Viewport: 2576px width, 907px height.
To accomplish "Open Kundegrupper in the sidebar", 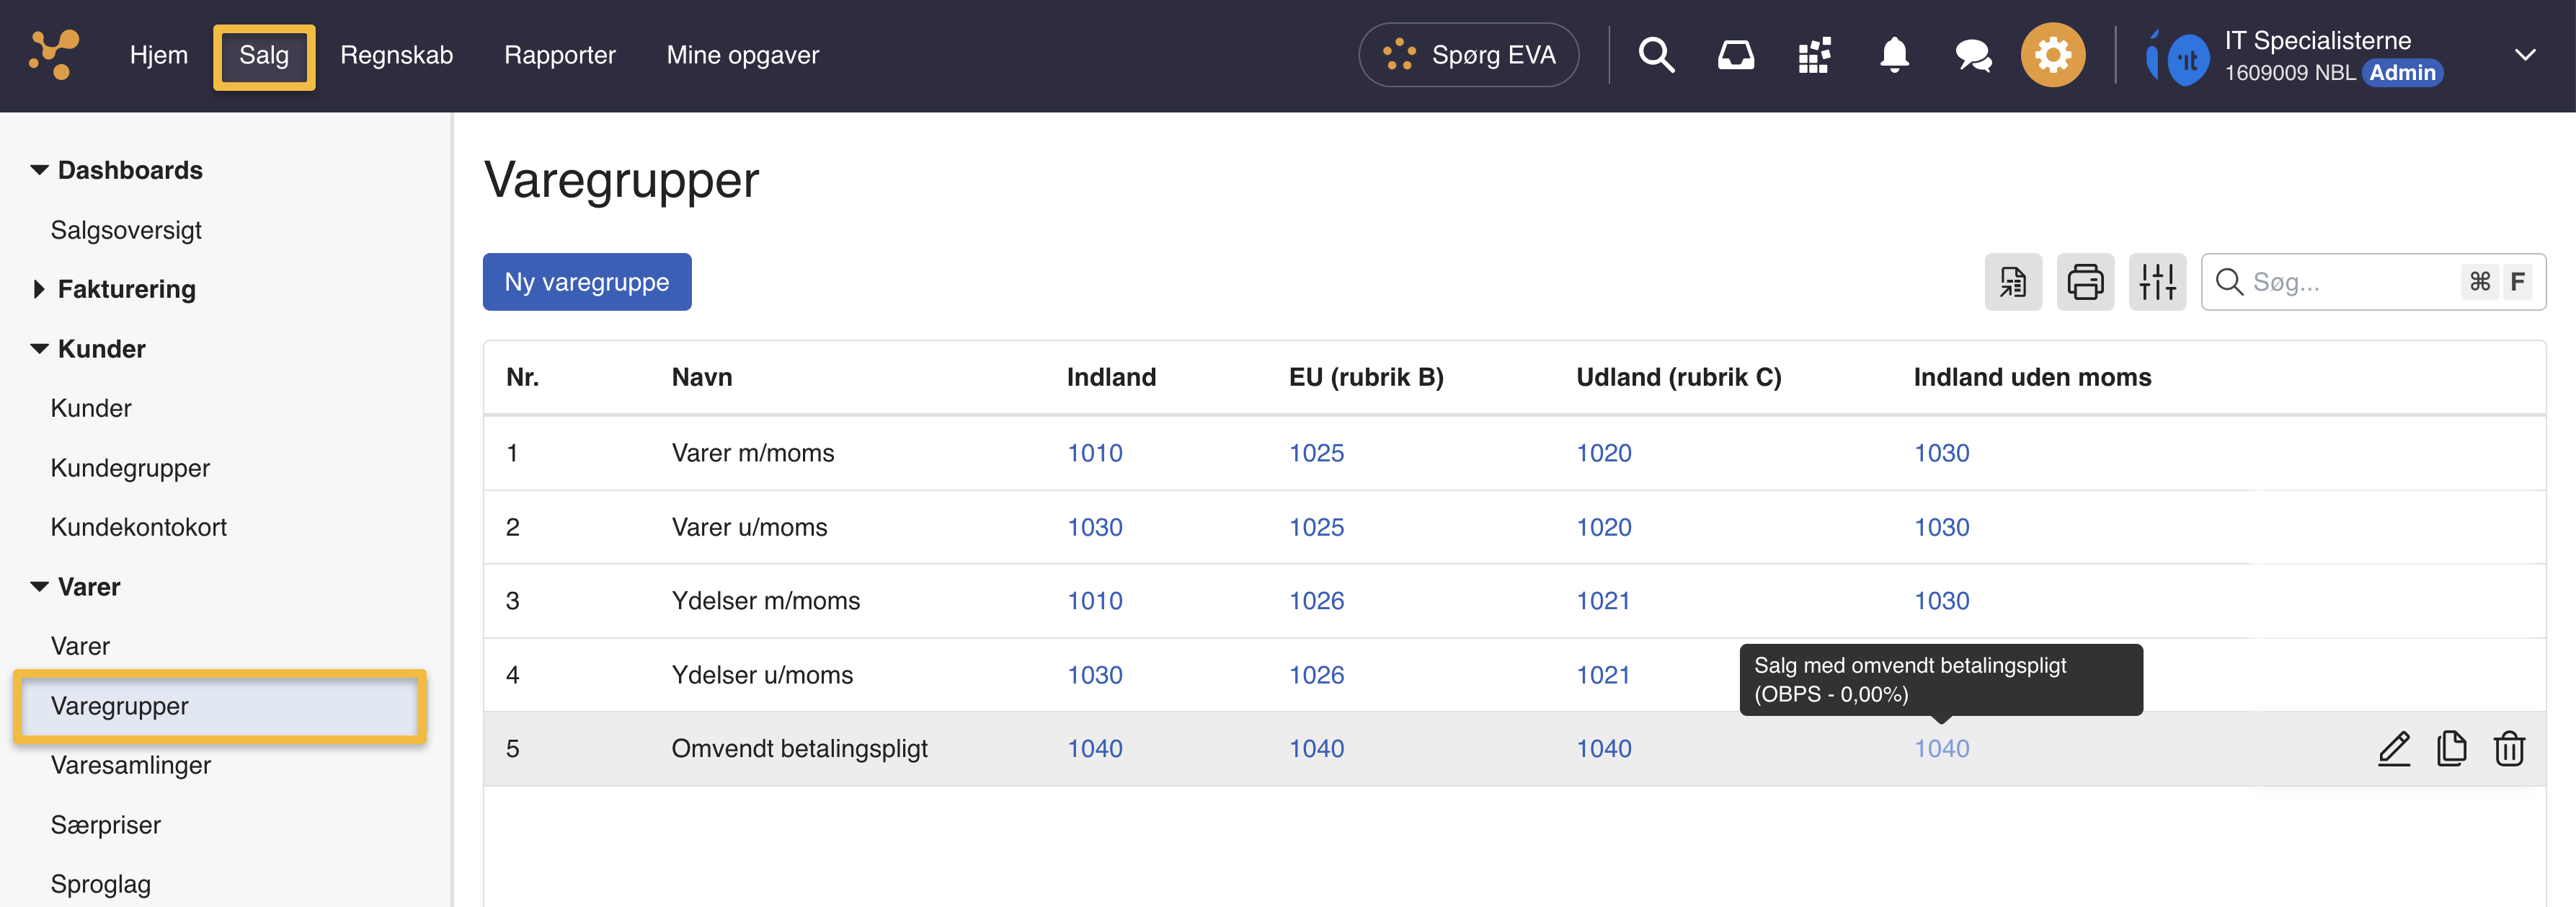I will coord(130,468).
